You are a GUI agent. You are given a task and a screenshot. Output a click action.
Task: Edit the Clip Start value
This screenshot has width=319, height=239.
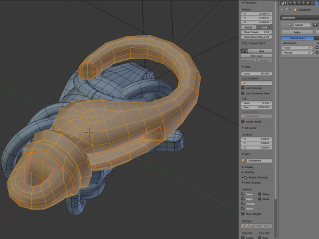257,103
